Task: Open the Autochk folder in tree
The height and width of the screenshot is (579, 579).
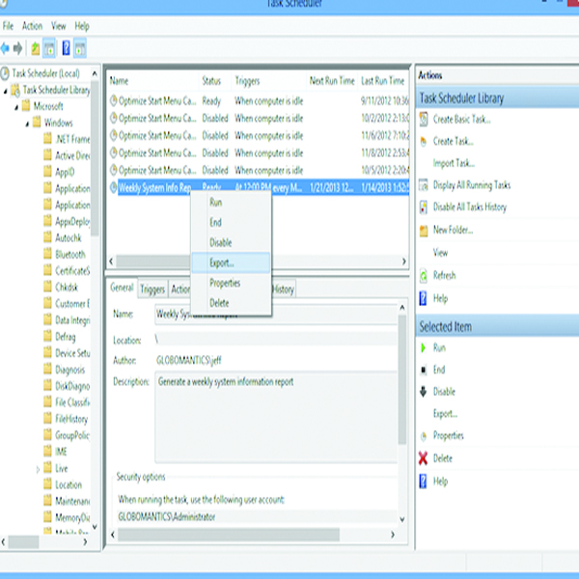Action: [x=68, y=237]
